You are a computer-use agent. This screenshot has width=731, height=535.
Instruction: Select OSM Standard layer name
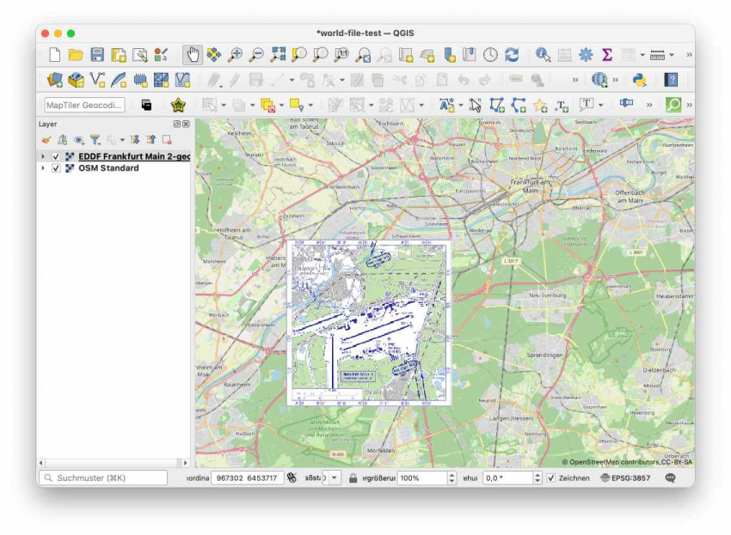point(108,168)
